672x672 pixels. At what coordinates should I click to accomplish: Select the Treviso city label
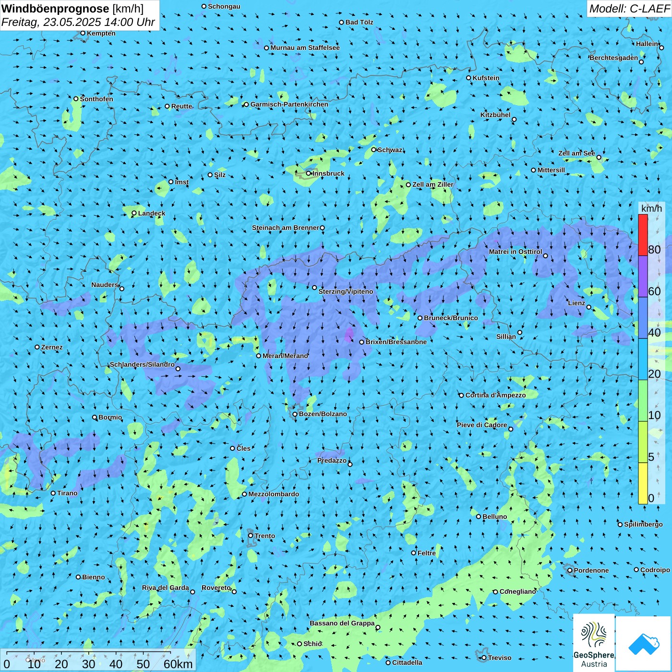[x=500, y=658]
